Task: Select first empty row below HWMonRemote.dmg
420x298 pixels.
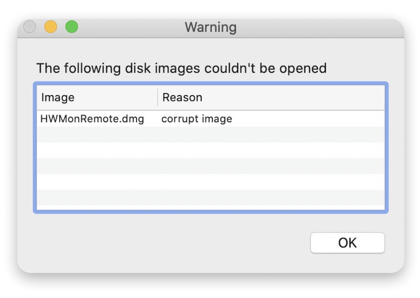Action: pyautogui.click(x=211, y=134)
